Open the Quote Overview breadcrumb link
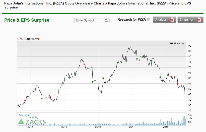 (x=77, y=3)
